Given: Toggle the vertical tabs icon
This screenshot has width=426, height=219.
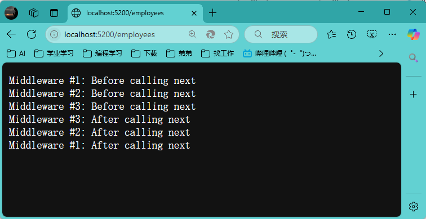Looking at the screenshot, I should coord(54,13).
